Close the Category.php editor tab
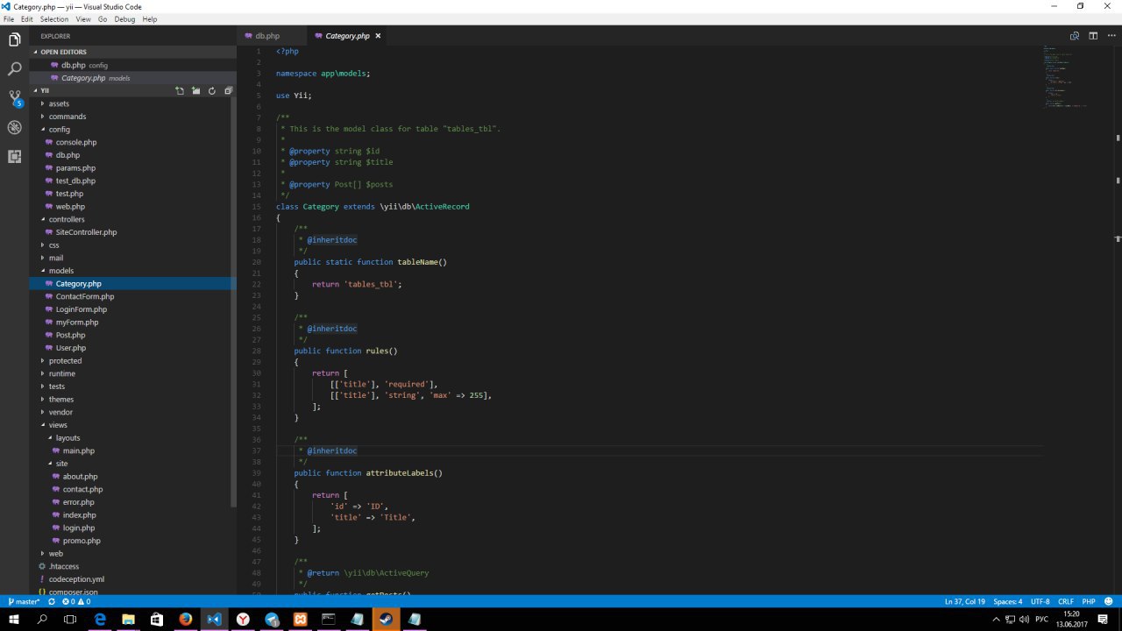Image resolution: width=1122 pixels, height=631 pixels. pos(378,36)
